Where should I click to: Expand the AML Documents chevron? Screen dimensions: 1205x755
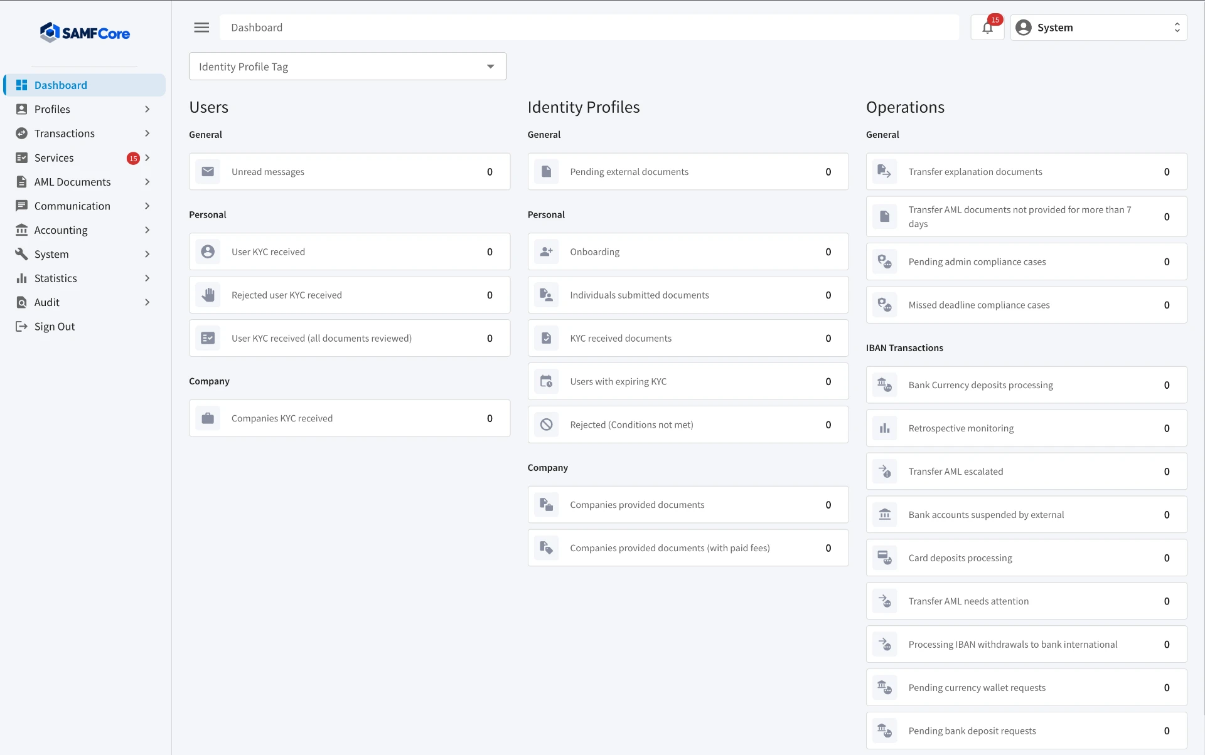point(147,182)
